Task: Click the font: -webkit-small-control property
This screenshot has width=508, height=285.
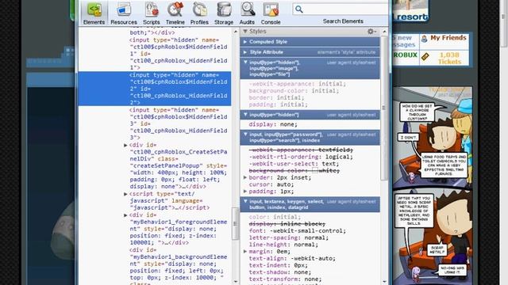Action: pos(297,230)
